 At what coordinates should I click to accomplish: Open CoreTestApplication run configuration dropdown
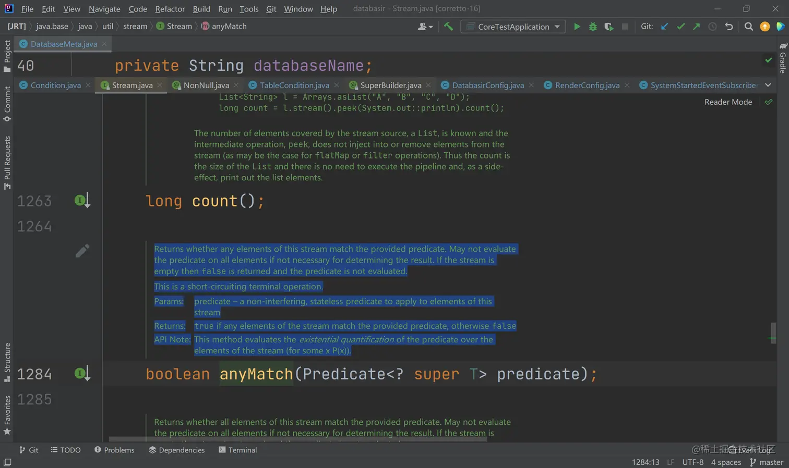tap(514, 27)
